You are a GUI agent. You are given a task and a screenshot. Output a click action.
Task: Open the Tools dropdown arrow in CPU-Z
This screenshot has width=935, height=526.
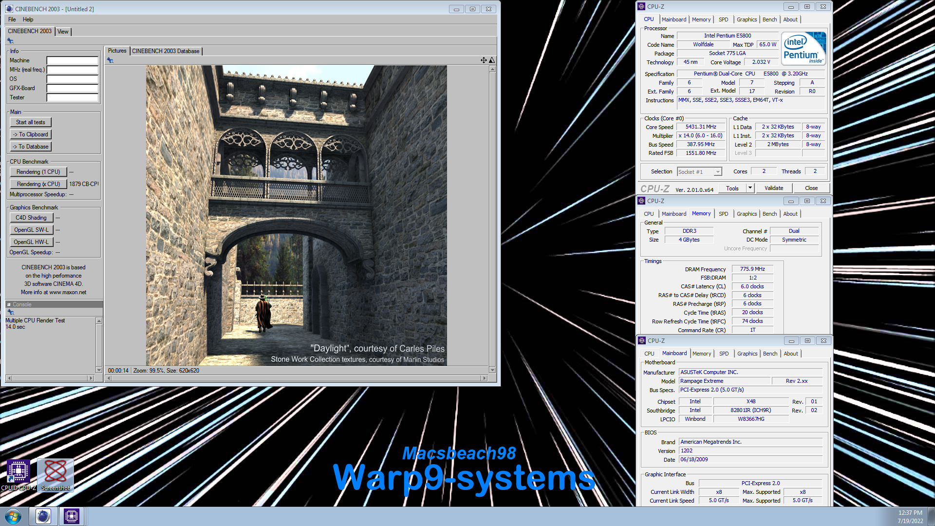750,188
